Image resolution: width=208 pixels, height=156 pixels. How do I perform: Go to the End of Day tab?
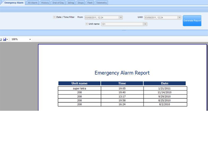(x=58, y=3)
